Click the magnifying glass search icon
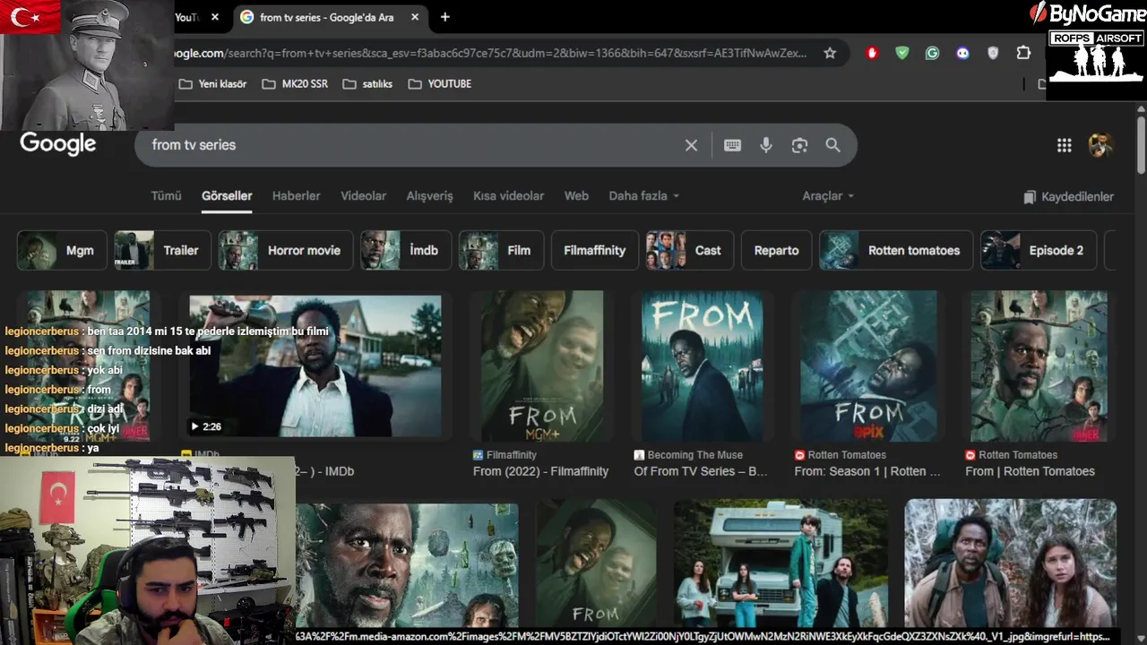The image size is (1147, 645). point(833,145)
